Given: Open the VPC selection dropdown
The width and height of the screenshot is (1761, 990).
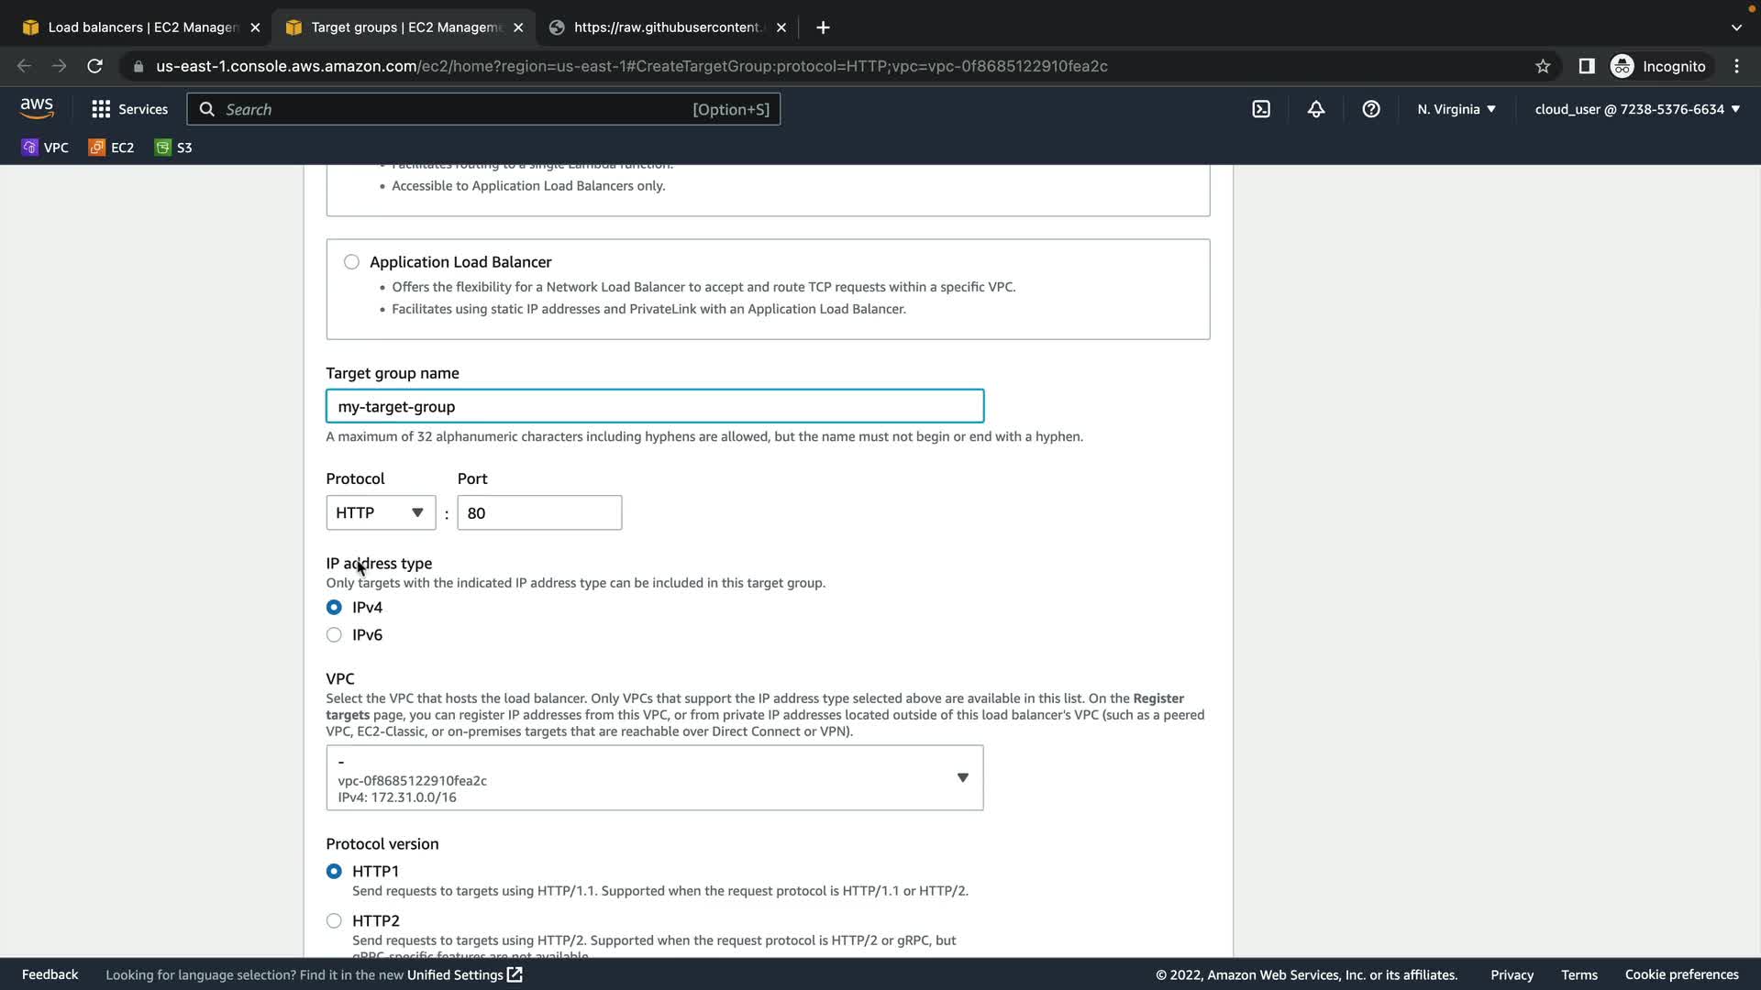Looking at the screenshot, I should 654,778.
